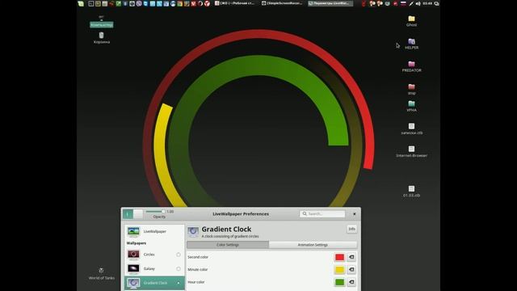Click the Circles wallpaper thumbnail
Viewport: 517px width, 291px height.
tap(133, 255)
